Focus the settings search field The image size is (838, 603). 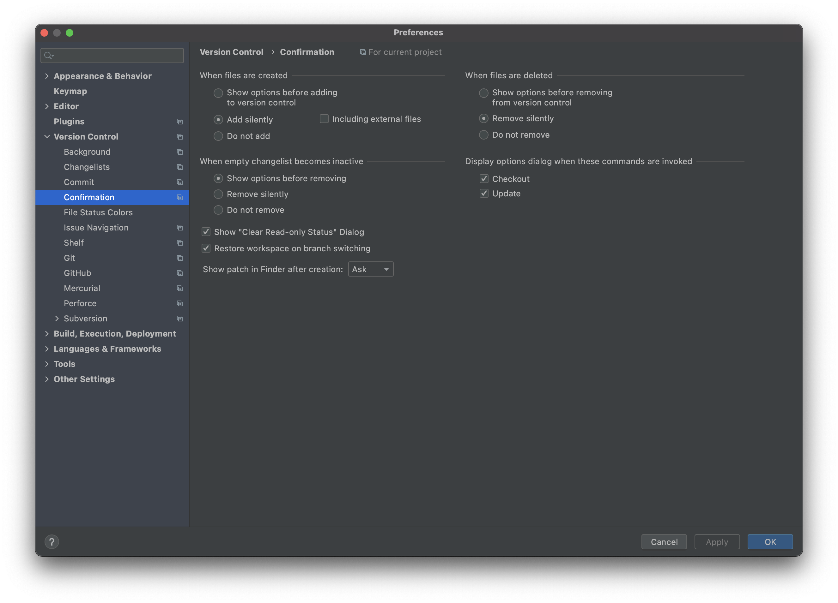118,55
